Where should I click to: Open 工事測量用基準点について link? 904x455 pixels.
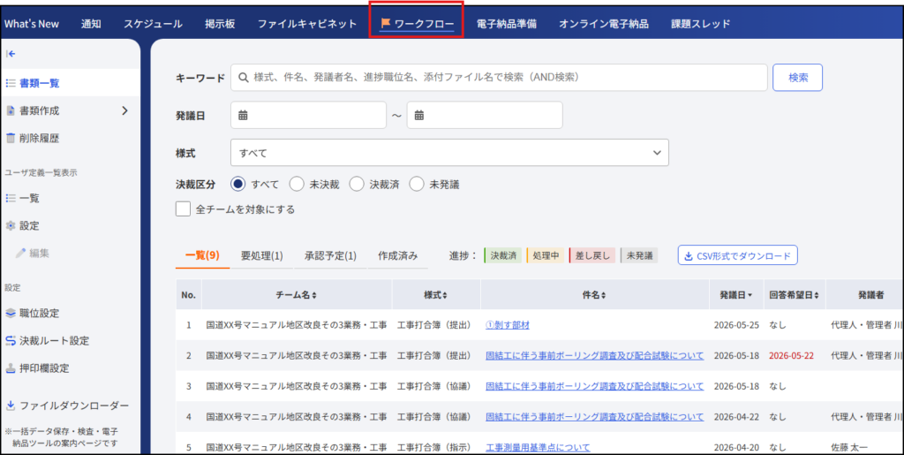[x=538, y=447]
